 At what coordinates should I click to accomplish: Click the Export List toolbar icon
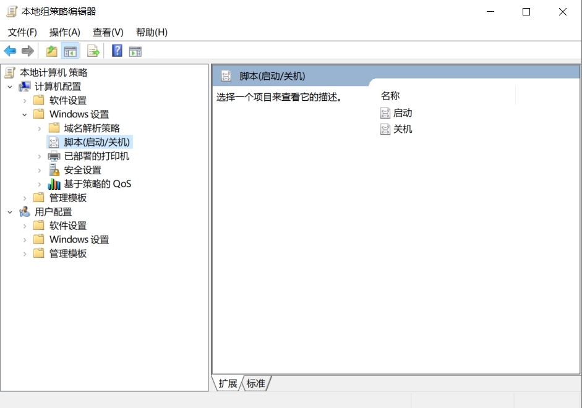coord(93,51)
